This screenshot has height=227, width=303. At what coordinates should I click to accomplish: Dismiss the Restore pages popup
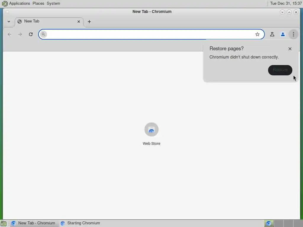[290, 49]
